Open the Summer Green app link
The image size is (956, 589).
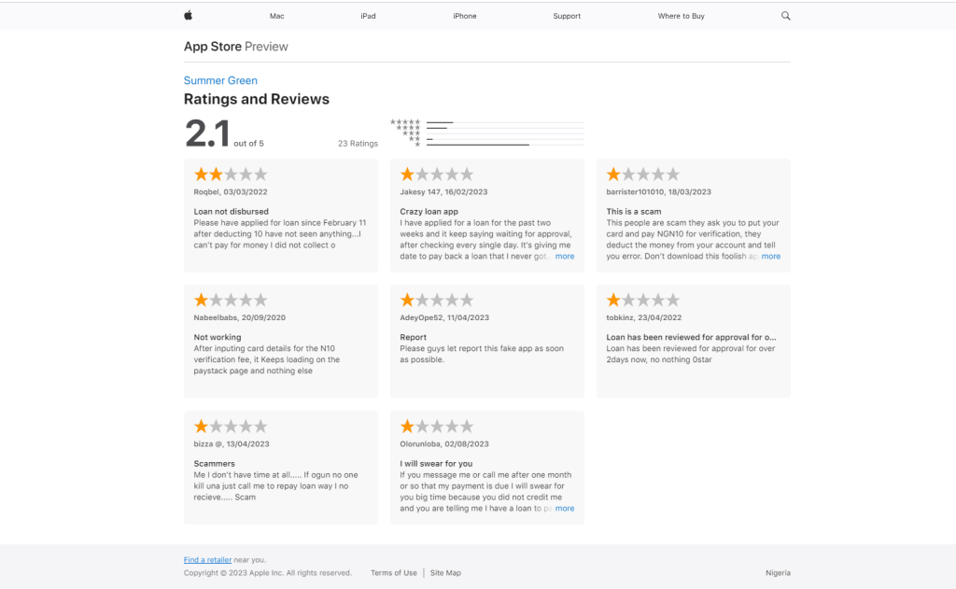pos(220,80)
